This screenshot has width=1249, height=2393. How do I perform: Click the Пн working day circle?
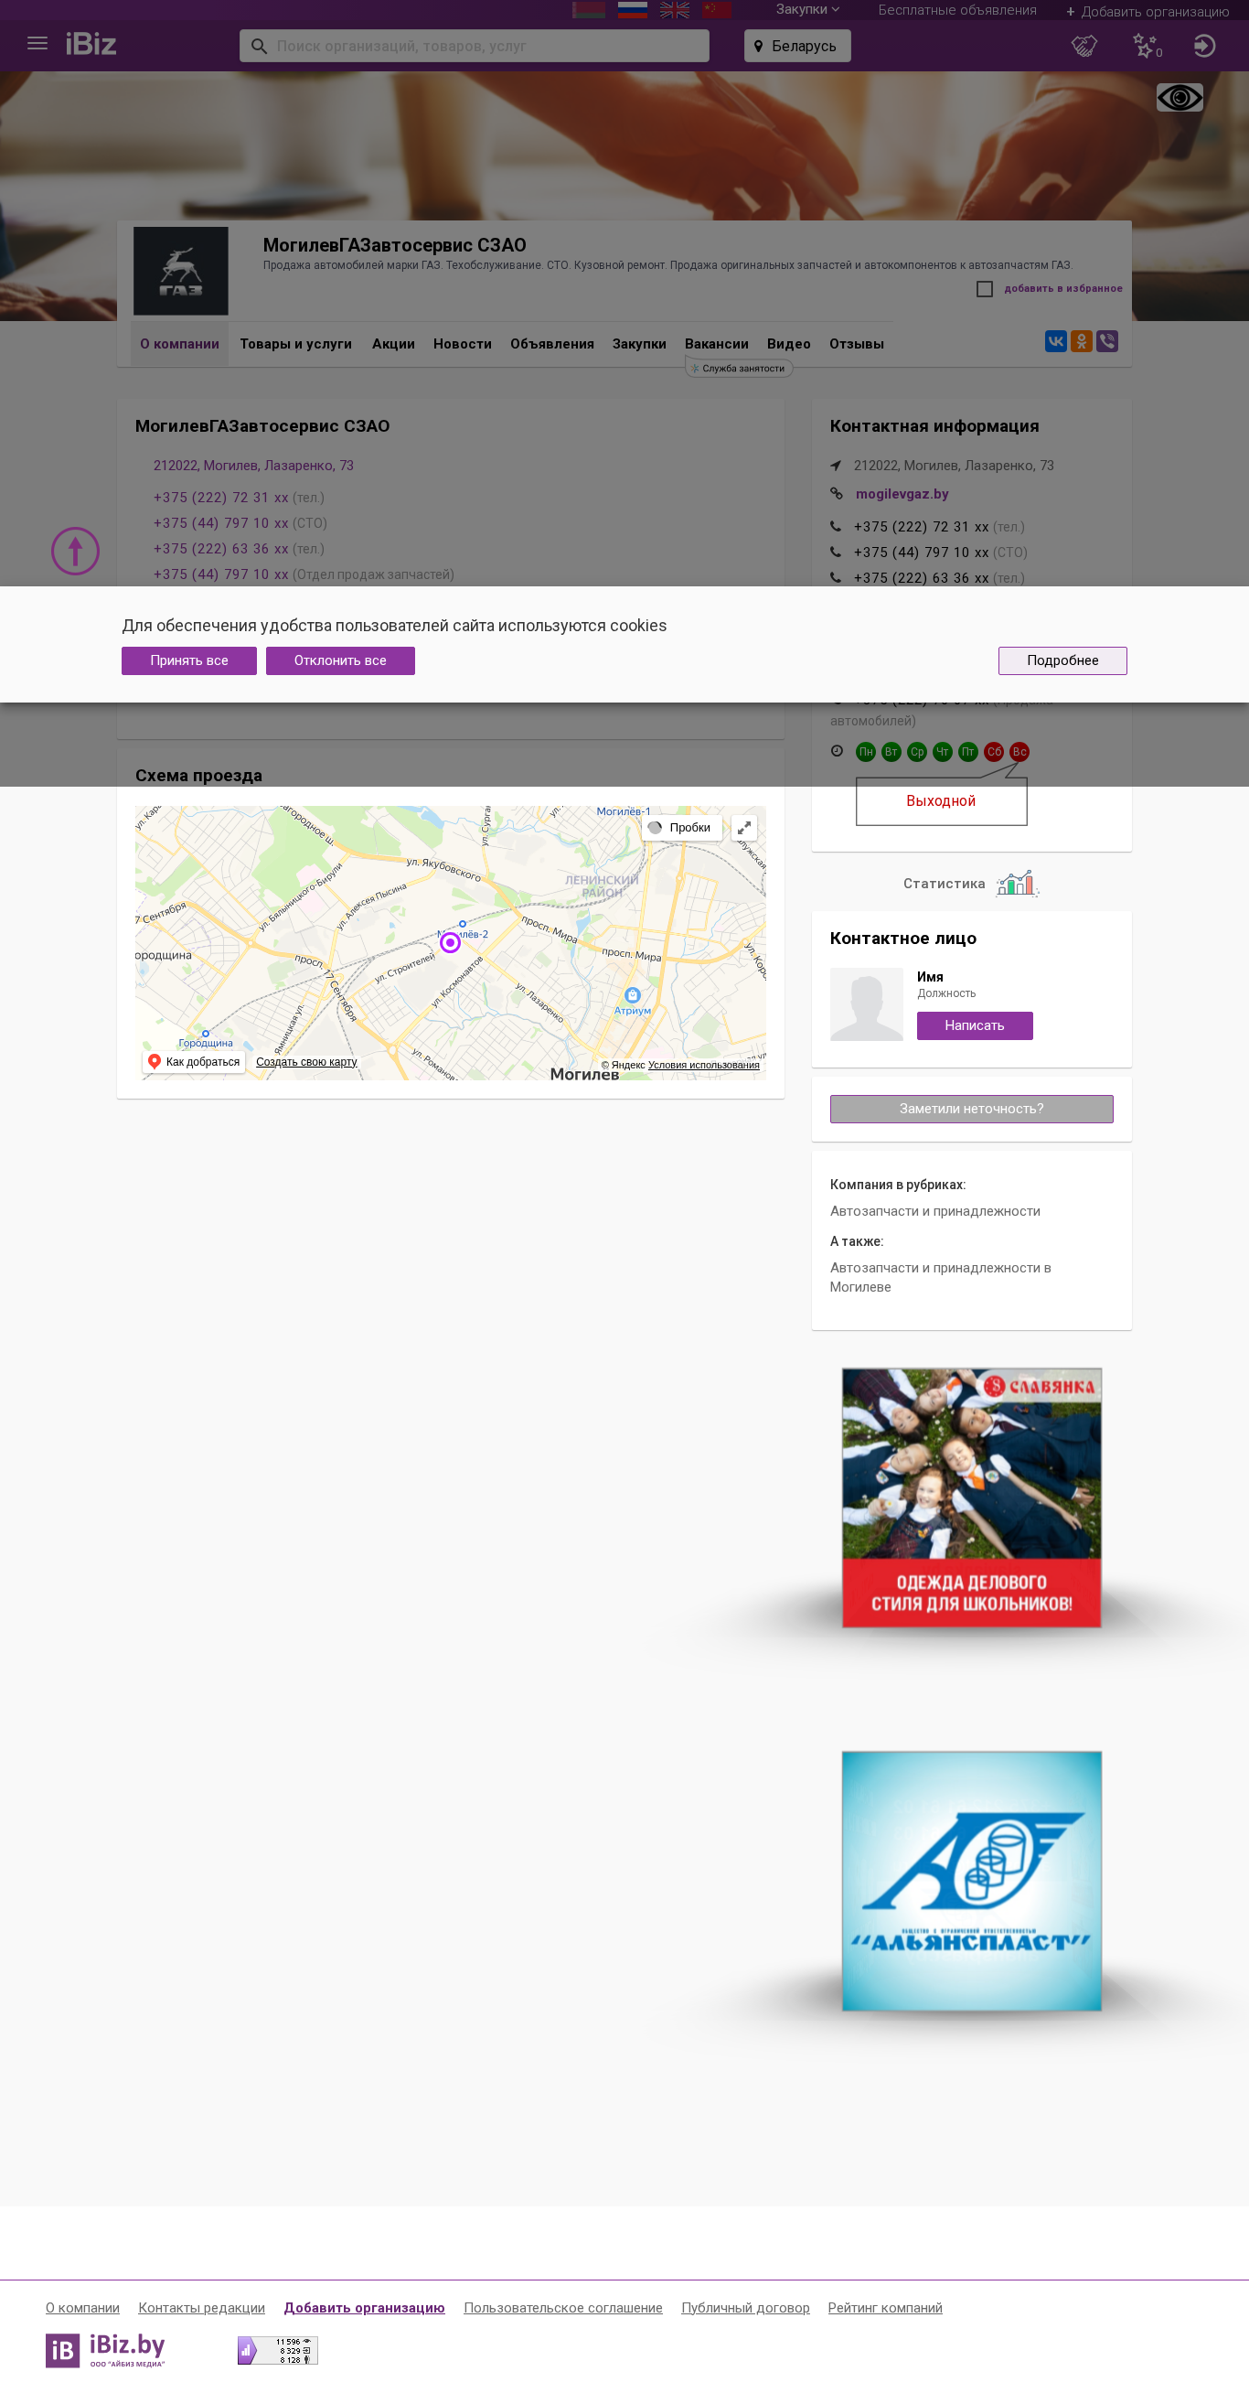[866, 752]
